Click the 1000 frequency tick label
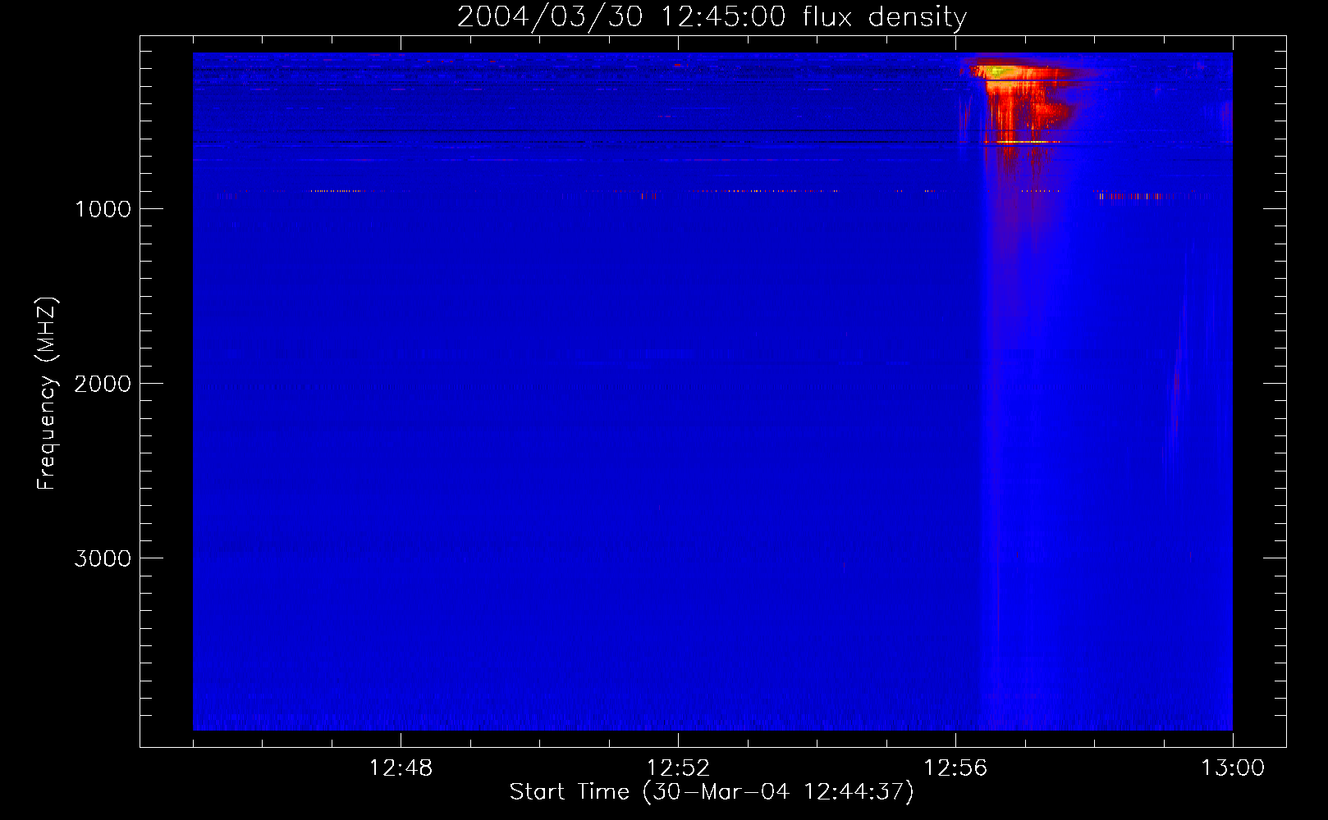The height and width of the screenshot is (820, 1328). [x=103, y=209]
